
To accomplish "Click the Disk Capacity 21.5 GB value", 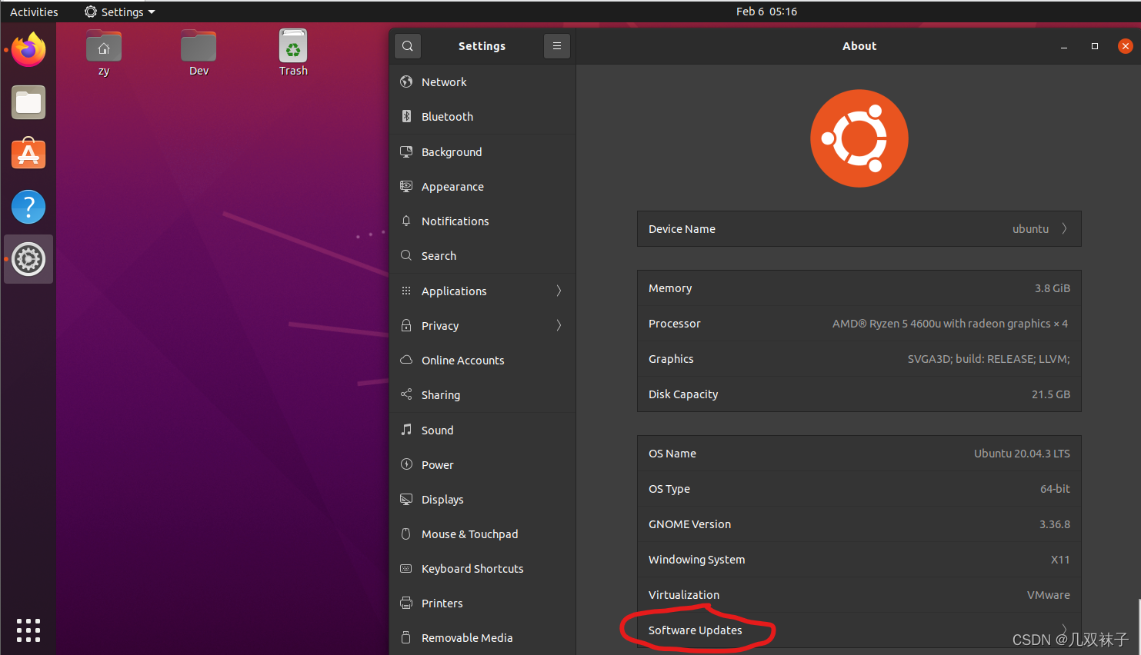I will point(1051,394).
